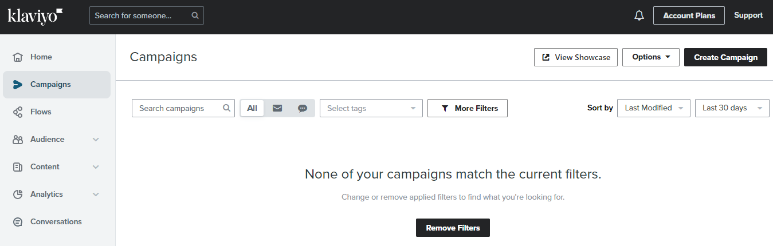The image size is (773, 246).
Task: Open Flows from the sidebar icon
Action: [x=18, y=112]
